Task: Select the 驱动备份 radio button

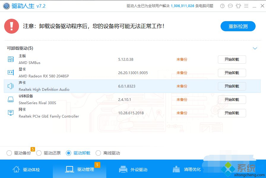Action: pyautogui.click(x=9, y=153)
